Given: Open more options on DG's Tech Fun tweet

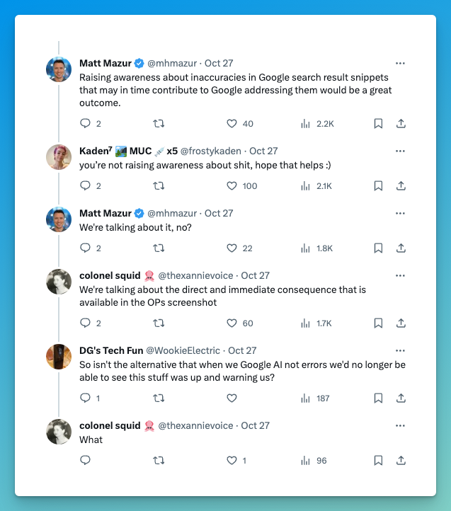Looking at the screenshot, I should coord(401,350).
